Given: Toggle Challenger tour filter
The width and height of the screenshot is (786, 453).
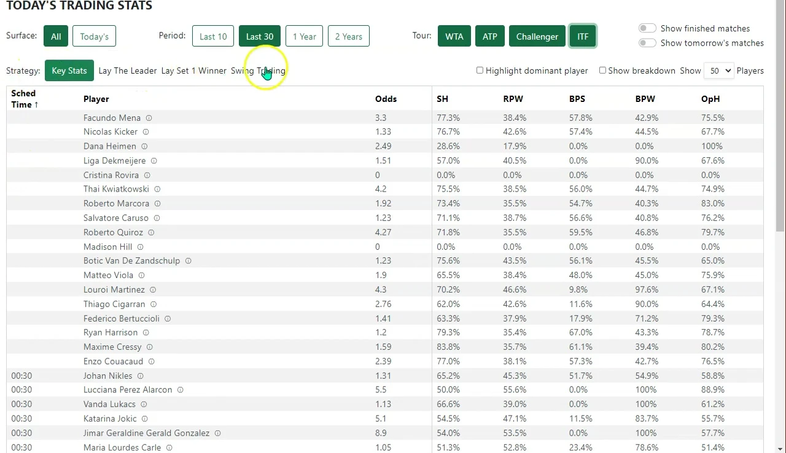Looking at the screenshot, I should (537, 36).
